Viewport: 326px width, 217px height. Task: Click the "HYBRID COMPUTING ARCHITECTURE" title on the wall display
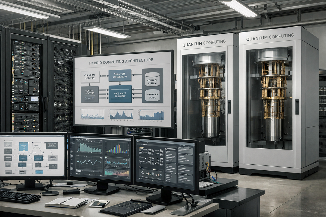click(x=121, y=62)
